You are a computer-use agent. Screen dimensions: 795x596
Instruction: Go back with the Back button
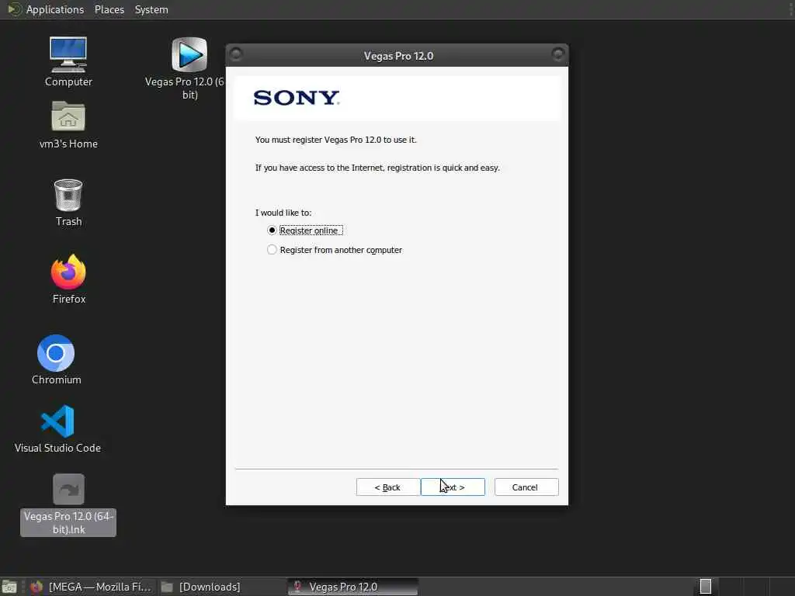(x=388, y=487)
